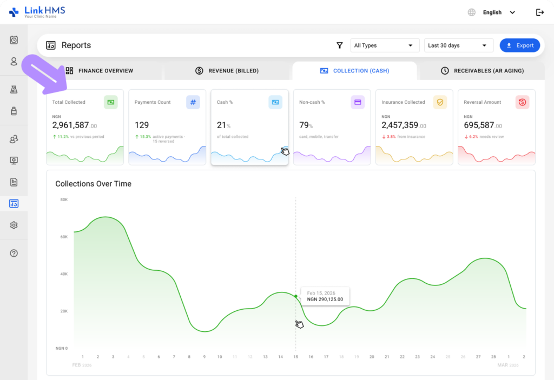Viewport: 554px width, 380px height.
Task: Open the appointments calendar sidebar icon
Action: coord(14,40)
